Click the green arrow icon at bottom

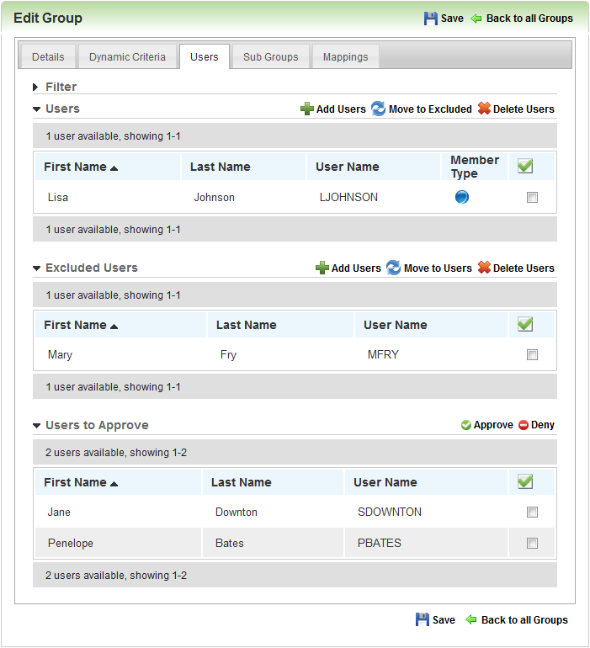coord(471,619)
